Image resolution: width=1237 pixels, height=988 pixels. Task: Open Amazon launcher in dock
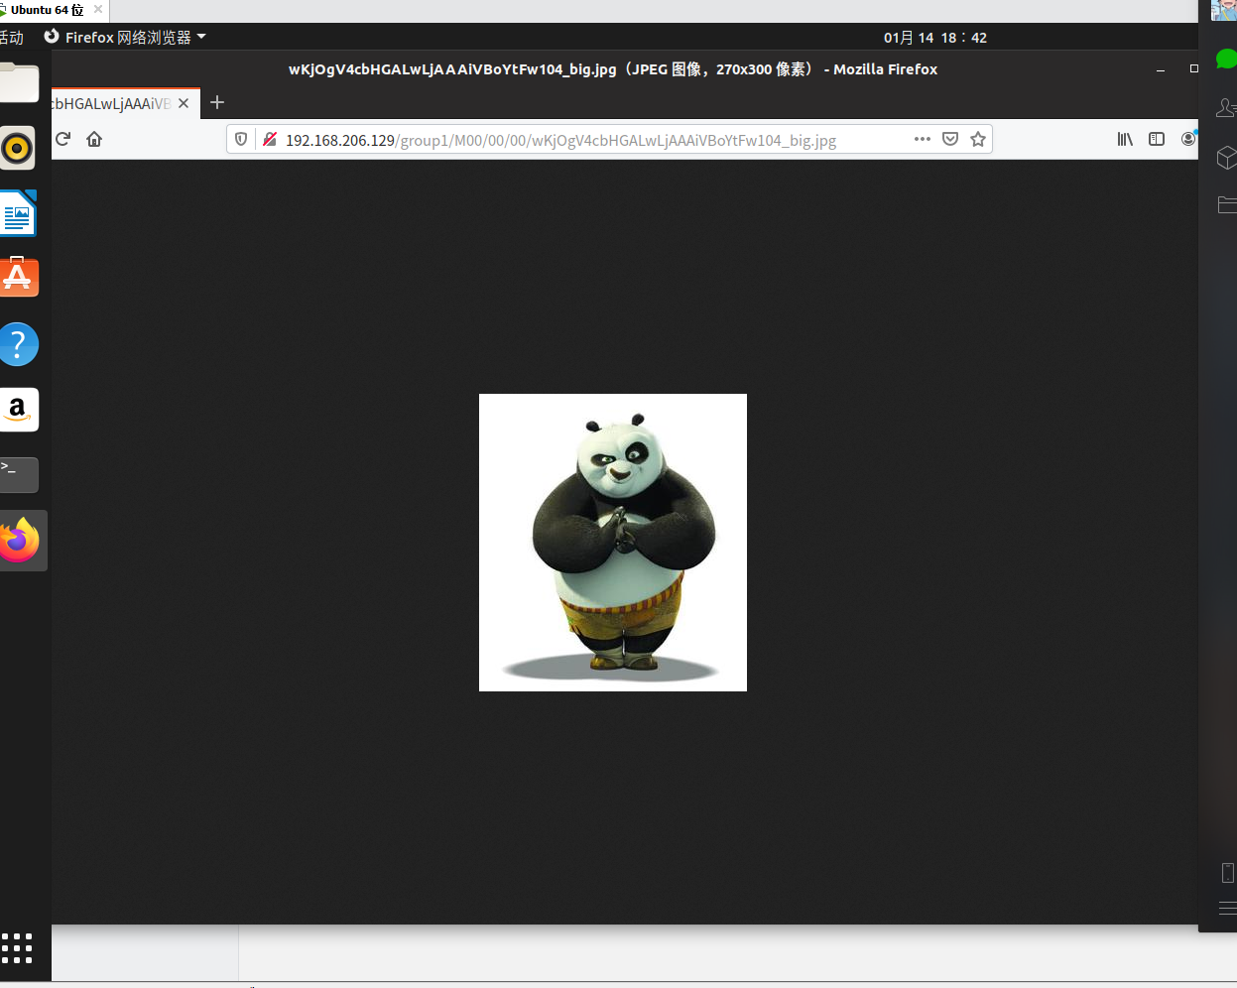pos(18,410)
